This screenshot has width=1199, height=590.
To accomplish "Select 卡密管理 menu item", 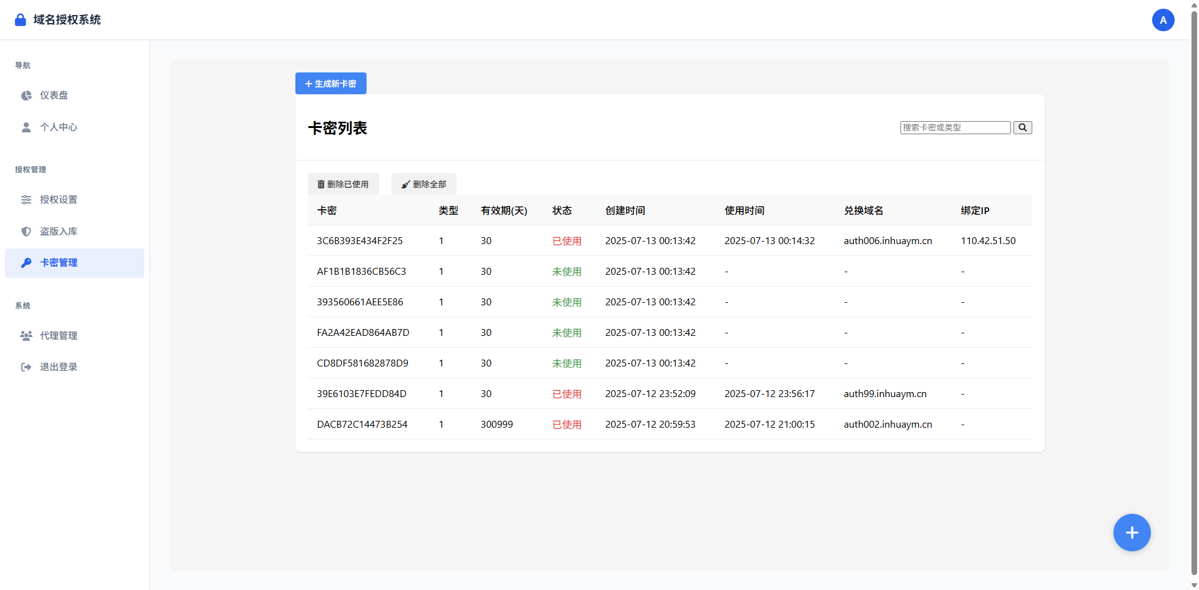I will [x=74, y=263].
